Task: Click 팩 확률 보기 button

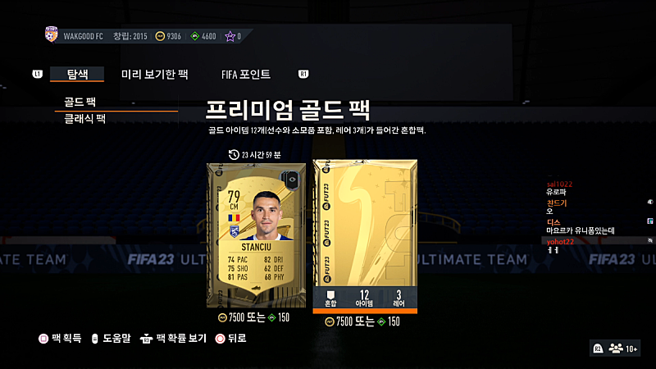Action: [173, 339]
